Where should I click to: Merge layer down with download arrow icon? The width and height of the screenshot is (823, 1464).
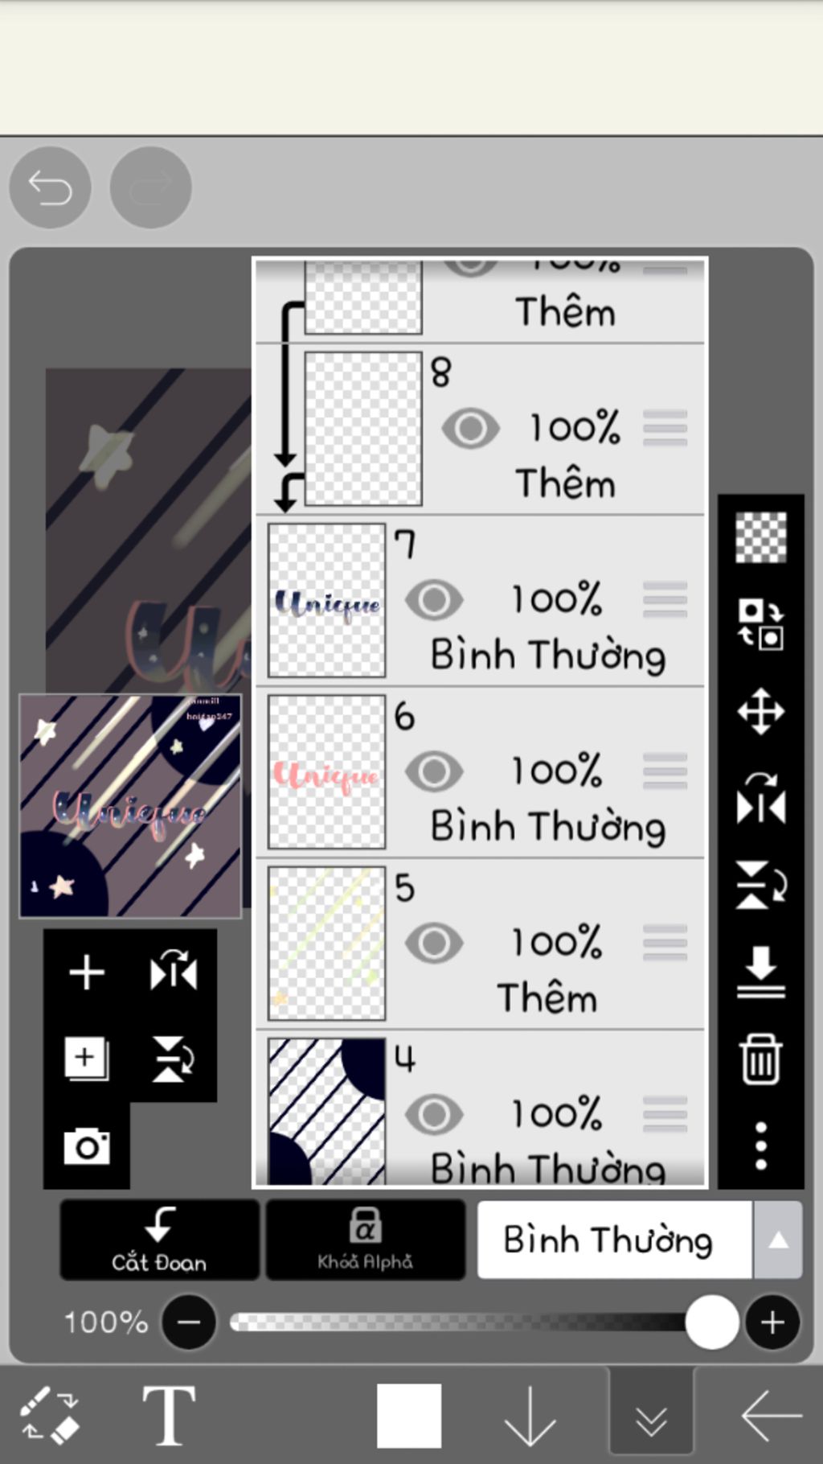click(760, 972)
